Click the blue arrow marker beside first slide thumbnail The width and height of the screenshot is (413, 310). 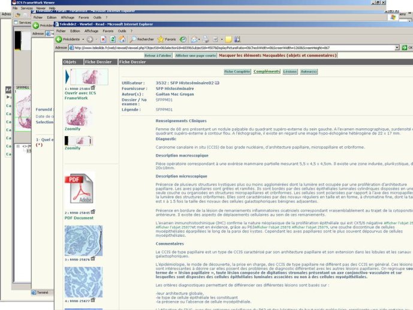67,77
